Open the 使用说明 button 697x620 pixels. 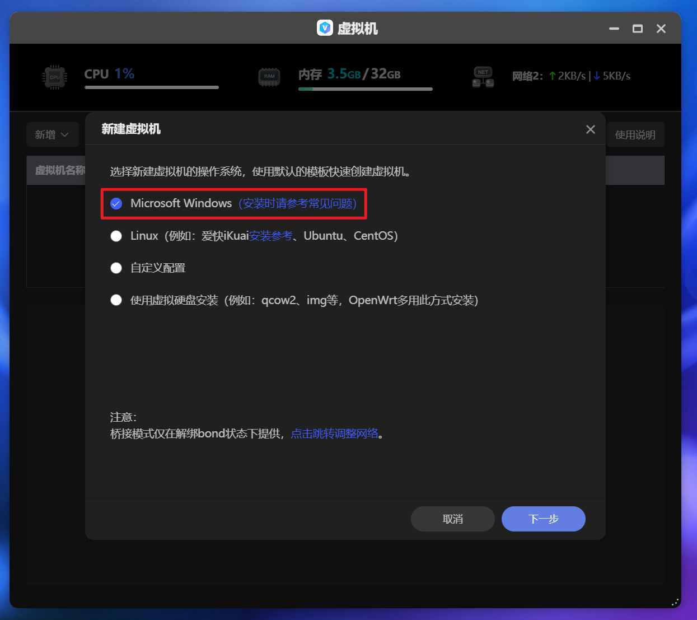point(635,135)
